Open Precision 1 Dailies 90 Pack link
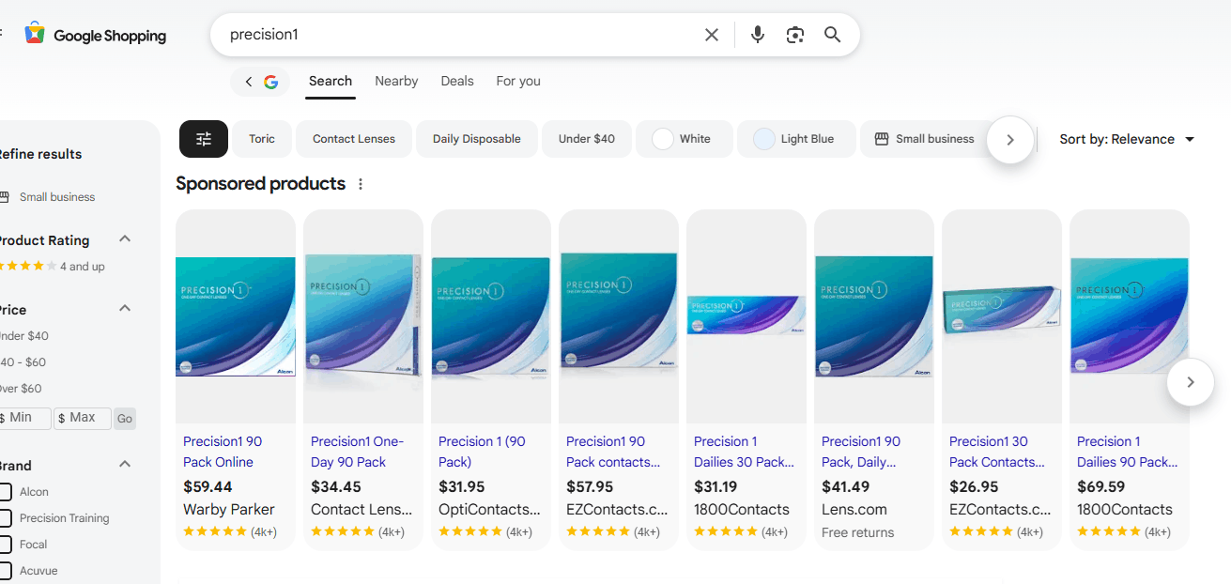Viewport: 1231px width, 584px height. pyautogui.click(x=1128, y=452)
